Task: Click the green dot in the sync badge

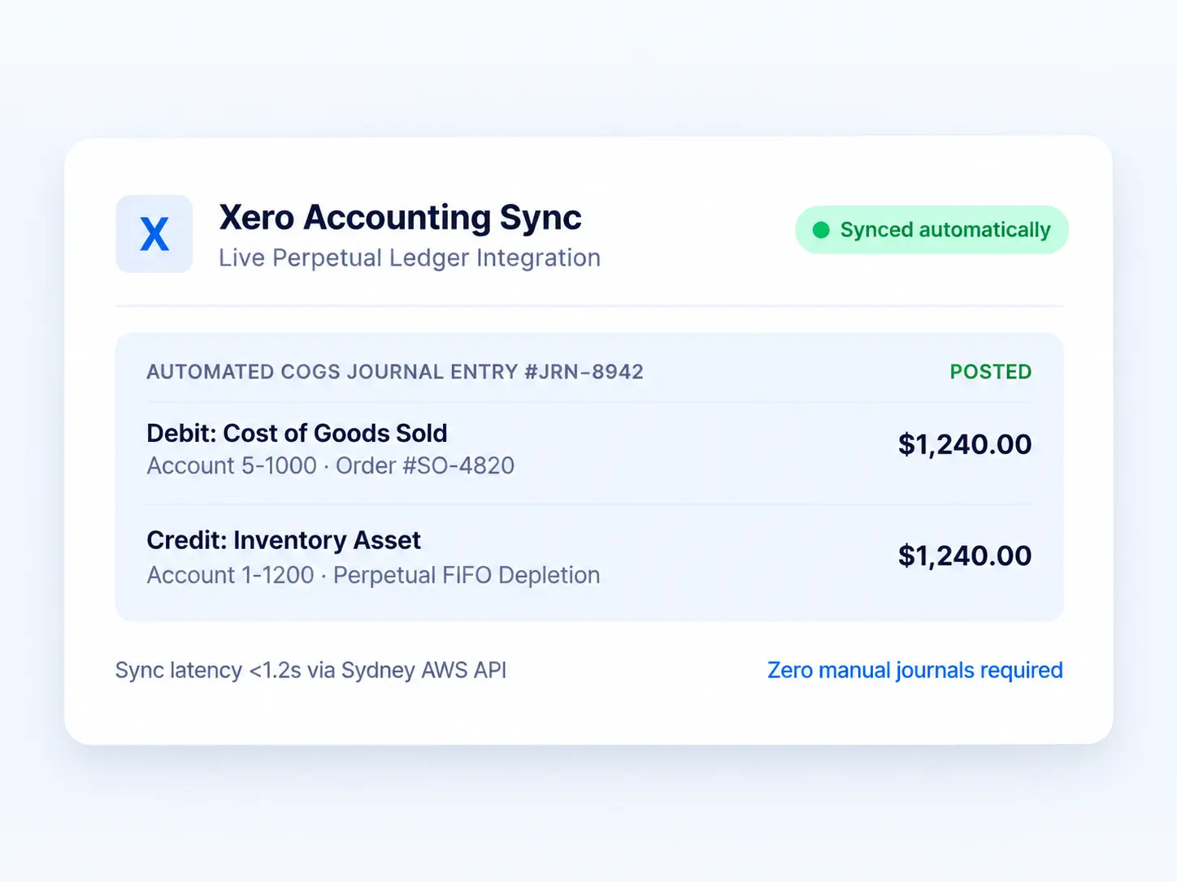Action: coord(821,230)
